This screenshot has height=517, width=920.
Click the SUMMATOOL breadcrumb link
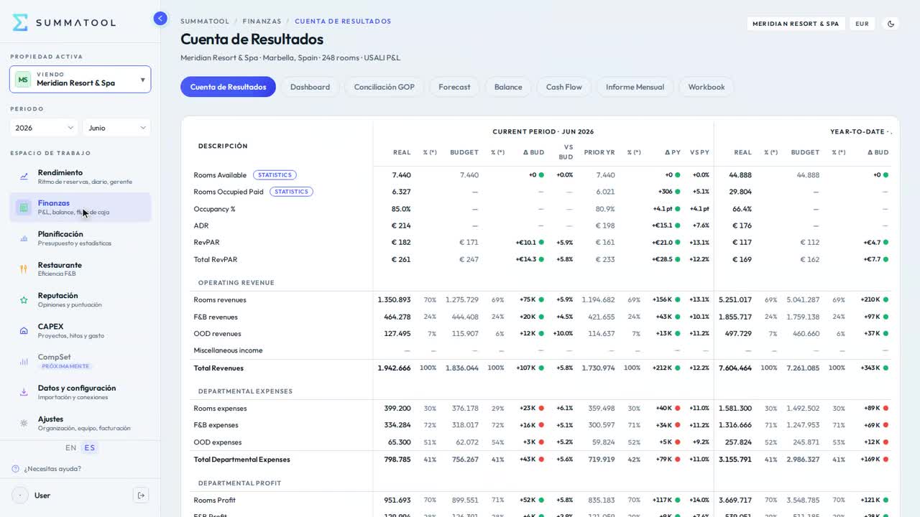(x=204, y=22)
